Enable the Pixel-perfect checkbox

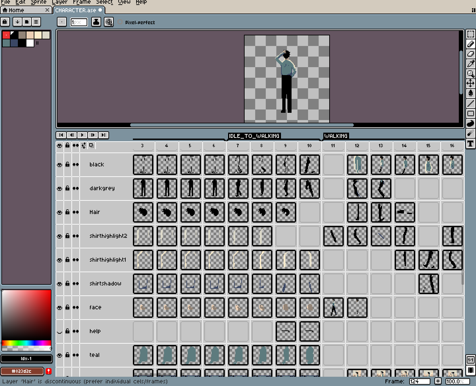tap(120, 22)
